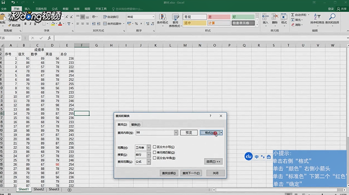349x195 pixels.
Task: Click the Find All (查找全部) button
Action: pos(169,173)
